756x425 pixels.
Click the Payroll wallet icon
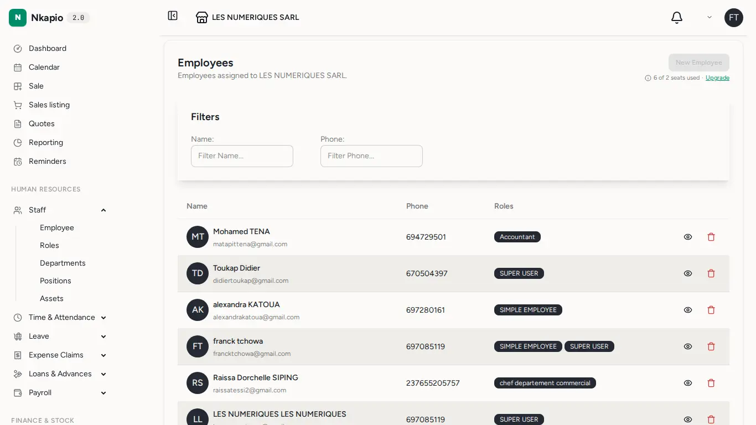point(18,393)
